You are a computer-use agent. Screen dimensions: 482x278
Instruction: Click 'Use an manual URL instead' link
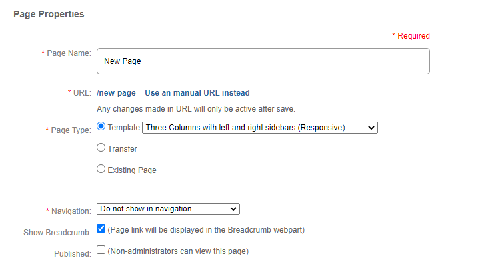[x=197, y=93]
